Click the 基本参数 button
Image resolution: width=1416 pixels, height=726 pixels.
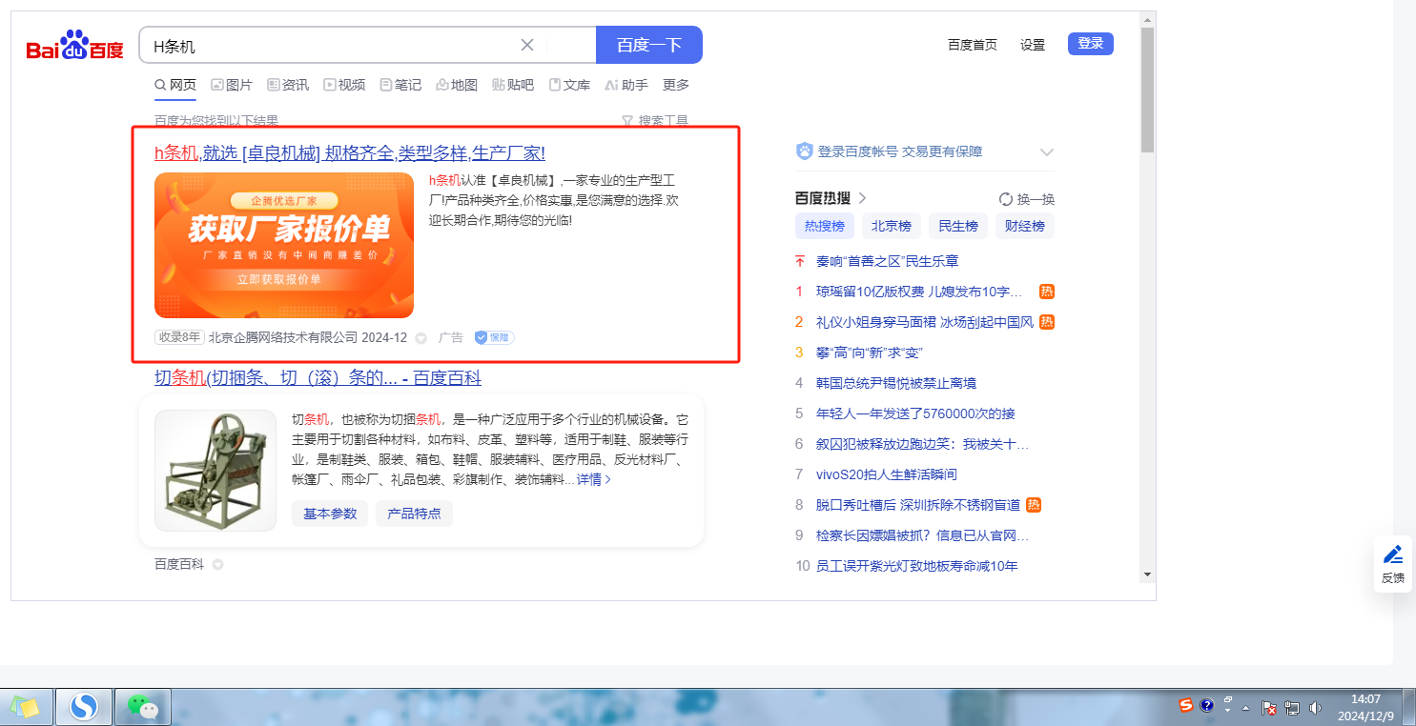coord(330,514)
